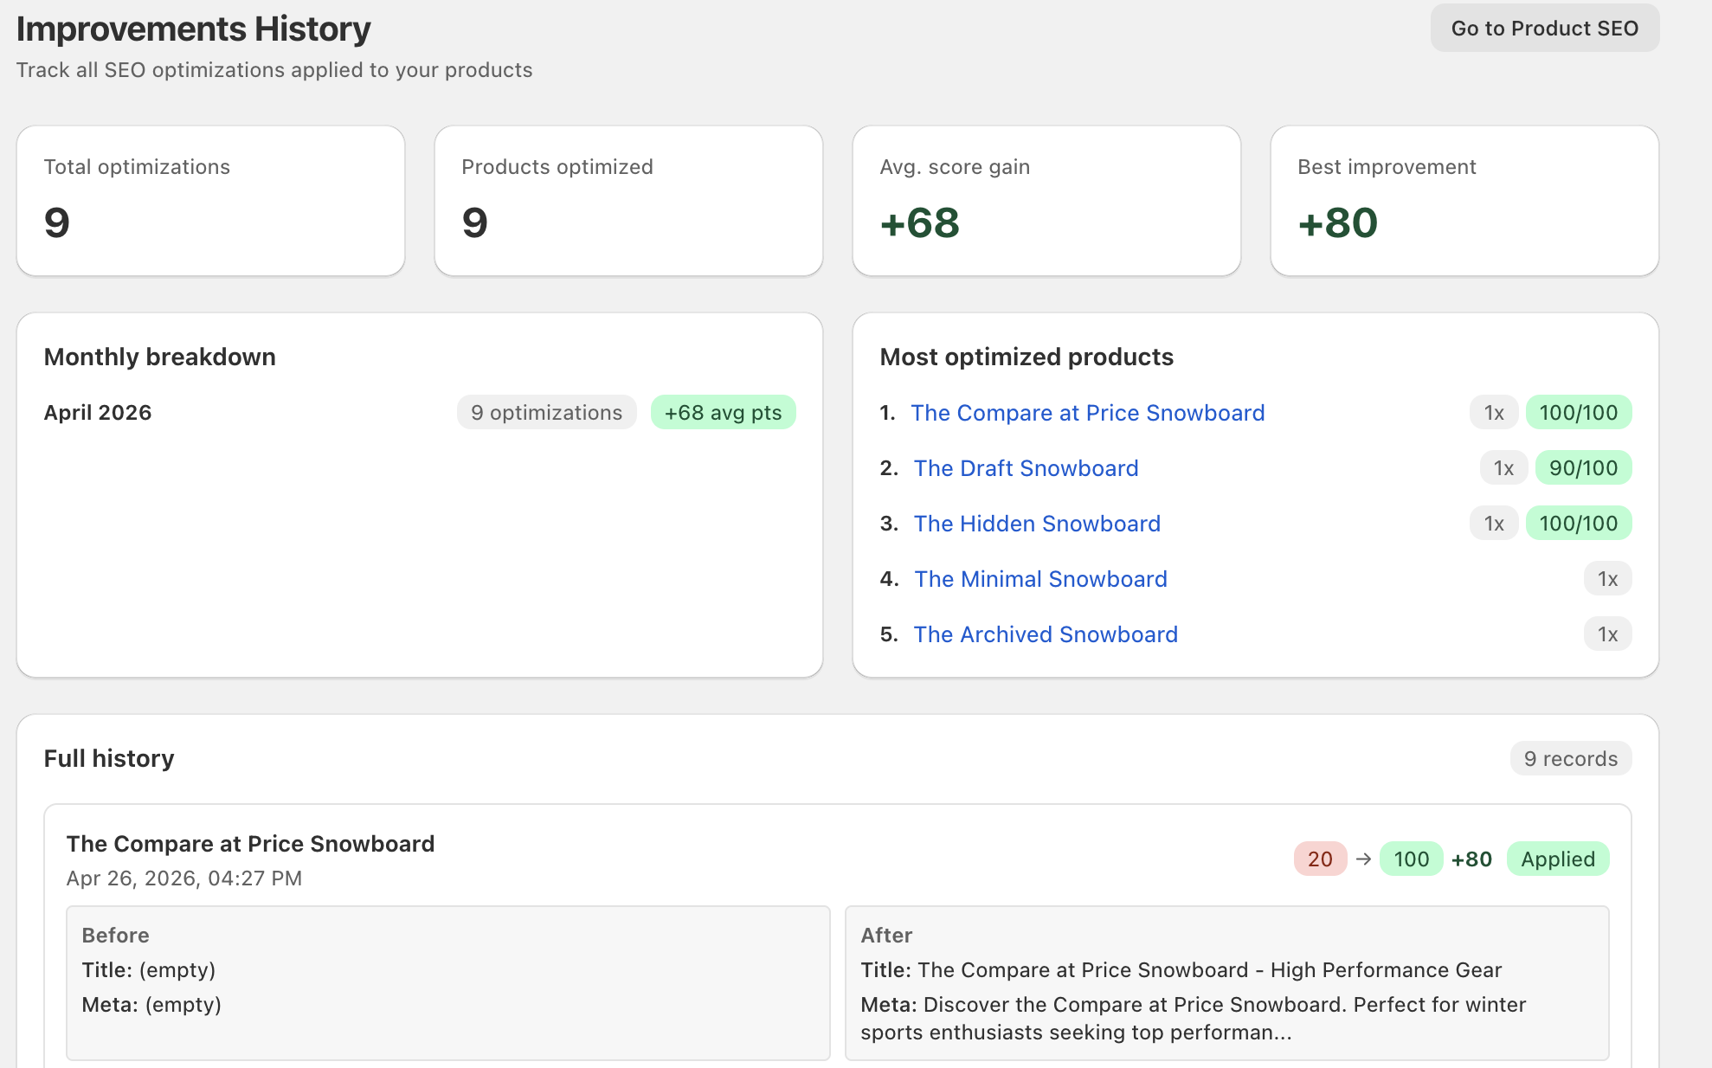Click the 1x badge for The Archived Snowboard
Viewport: 1712px width, 1068px height.
(x=1607, y=634)
